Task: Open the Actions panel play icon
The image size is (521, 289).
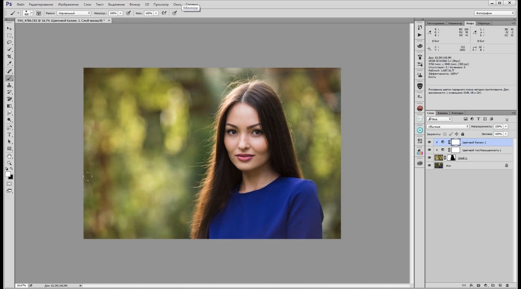Action: tap(420, 35)
